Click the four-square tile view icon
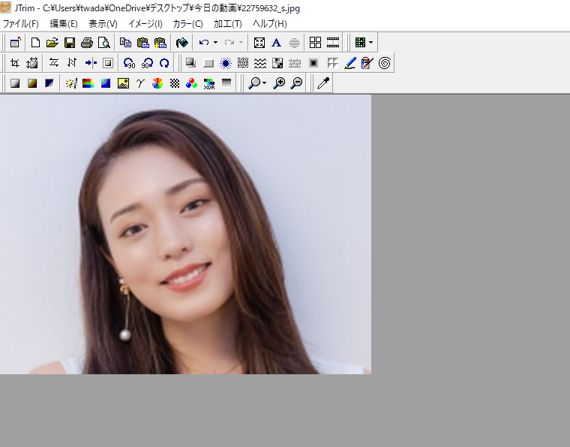 315,43
